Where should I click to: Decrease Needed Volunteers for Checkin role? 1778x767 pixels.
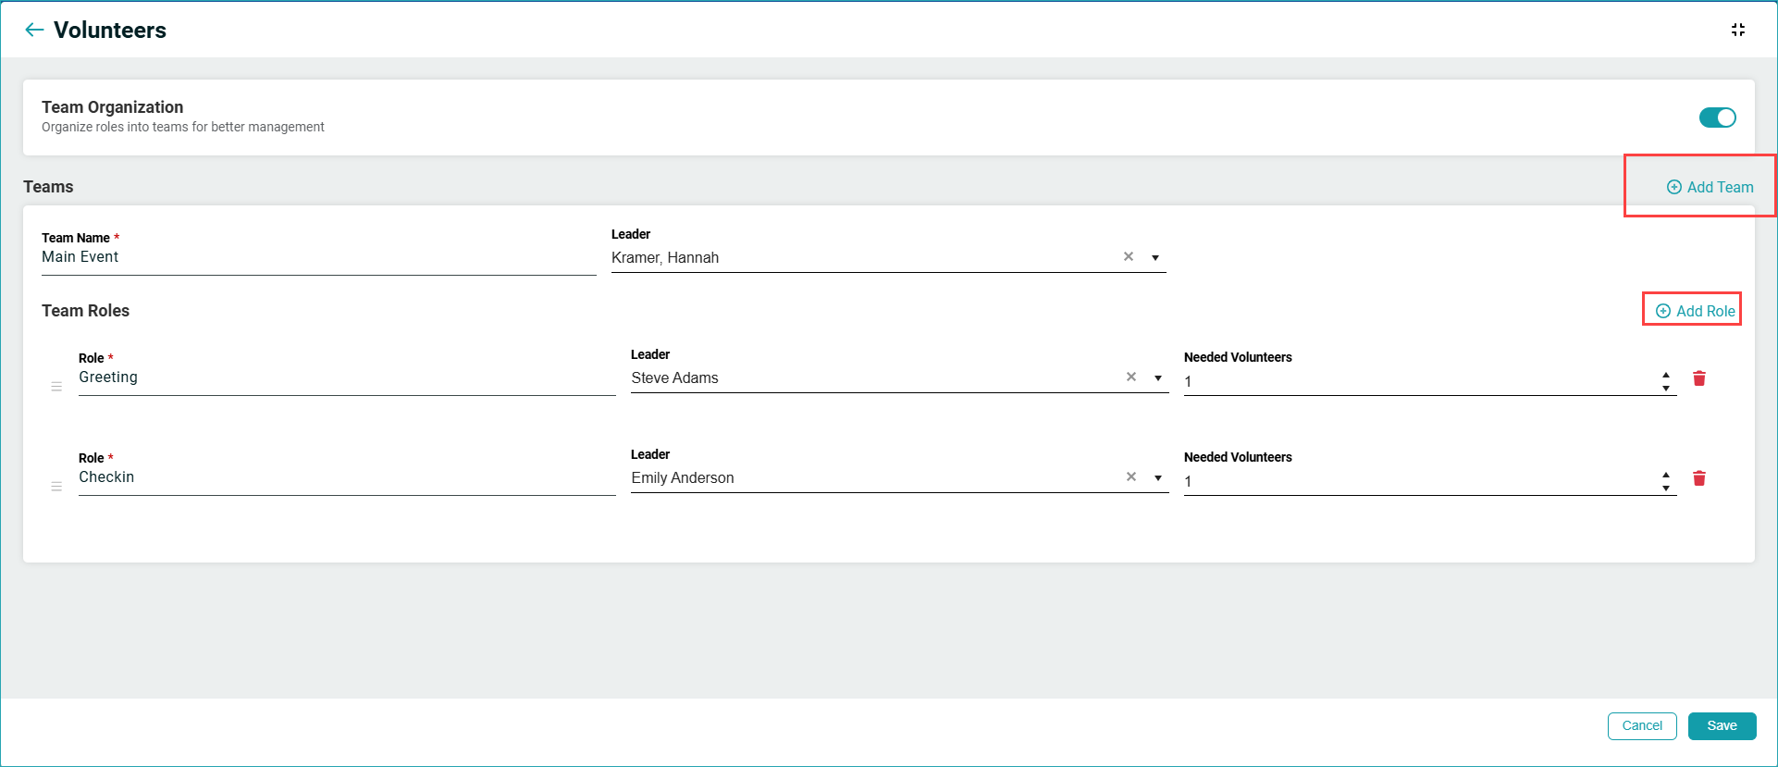click(x=1665, y=489)
